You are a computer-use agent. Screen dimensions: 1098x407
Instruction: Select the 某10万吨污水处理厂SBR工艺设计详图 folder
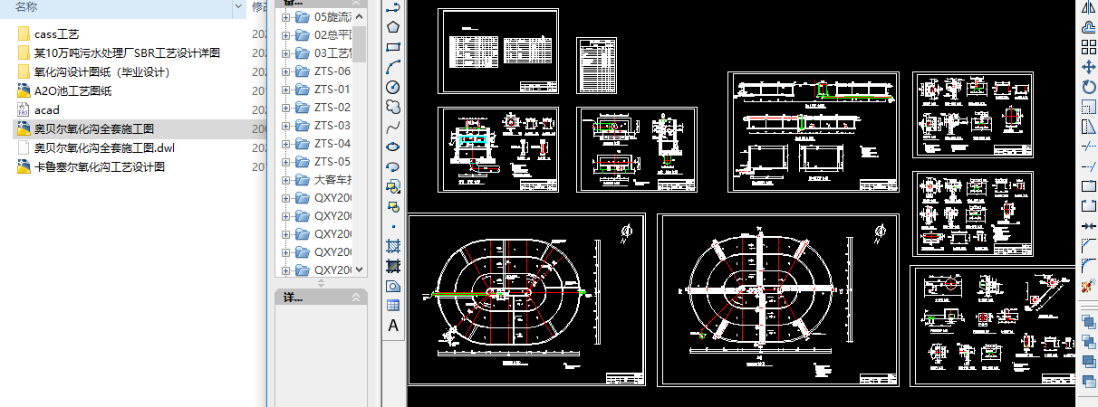pyautogui.click(x=127, y=53)
